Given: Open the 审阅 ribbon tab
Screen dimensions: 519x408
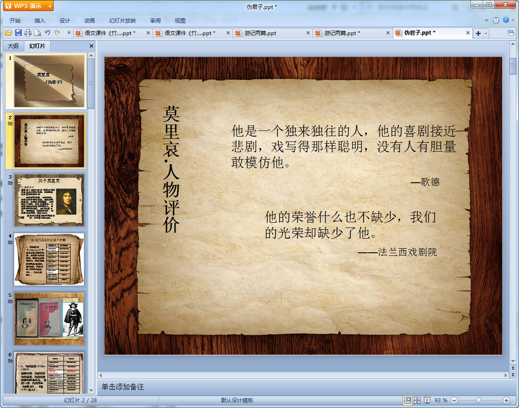Looking at the screenshot, I should click(155, 20).
